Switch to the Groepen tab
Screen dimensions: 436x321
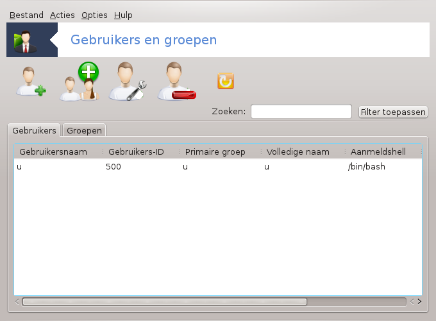(x=84, y=130)
